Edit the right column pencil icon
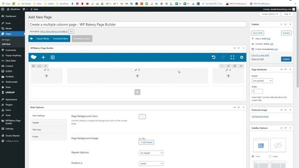The height and width of the screenshot is (168, 299). pos(227,70)
